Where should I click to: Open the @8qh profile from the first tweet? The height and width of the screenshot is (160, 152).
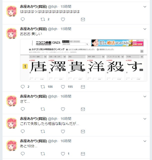tap(53, 7)
